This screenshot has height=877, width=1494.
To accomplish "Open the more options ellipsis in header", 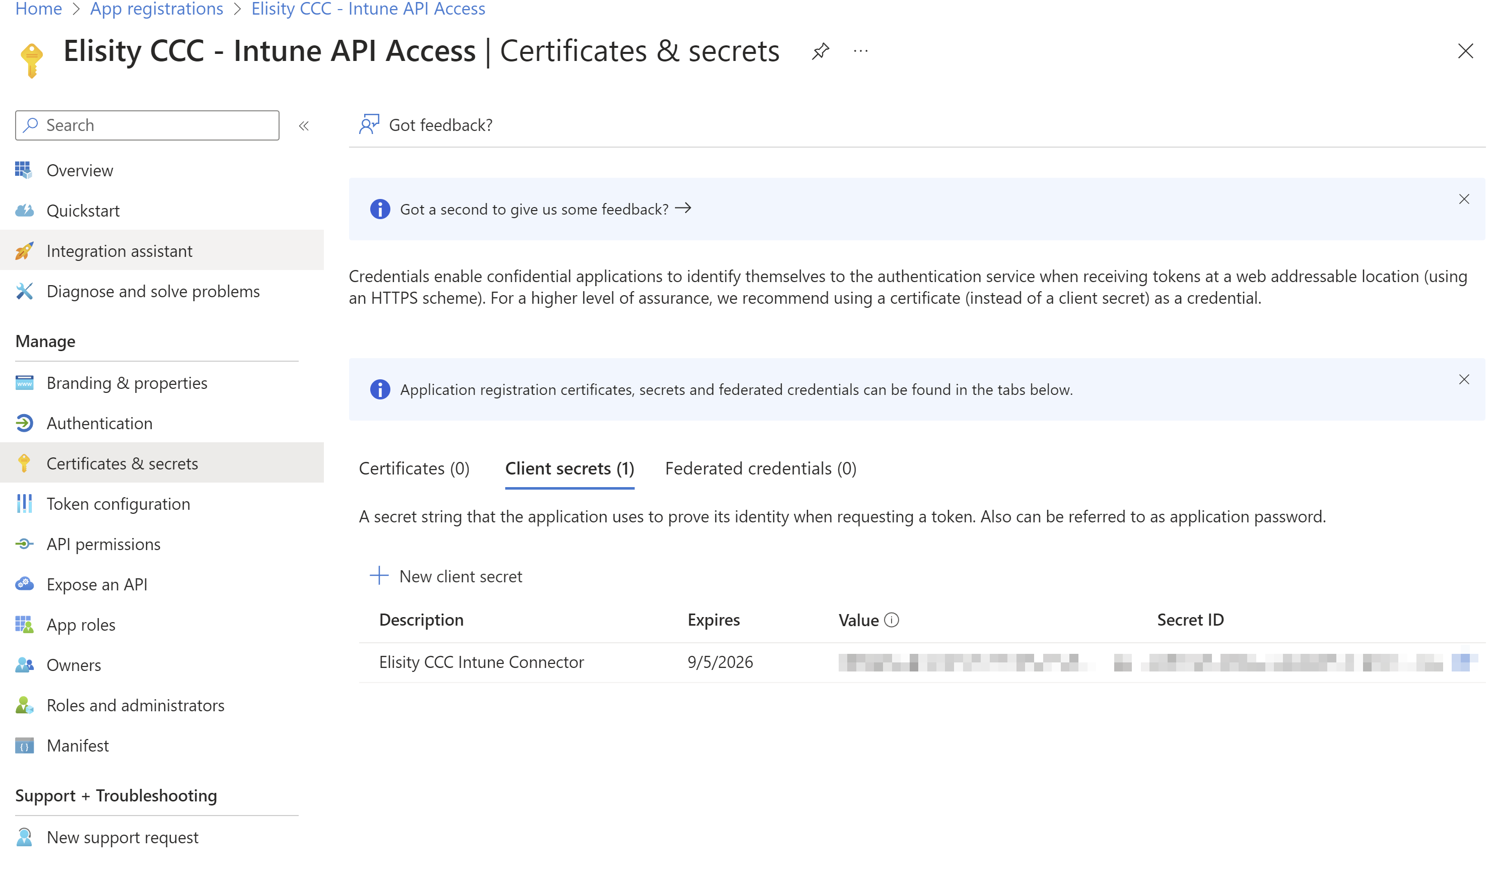I will pos(860,51).
